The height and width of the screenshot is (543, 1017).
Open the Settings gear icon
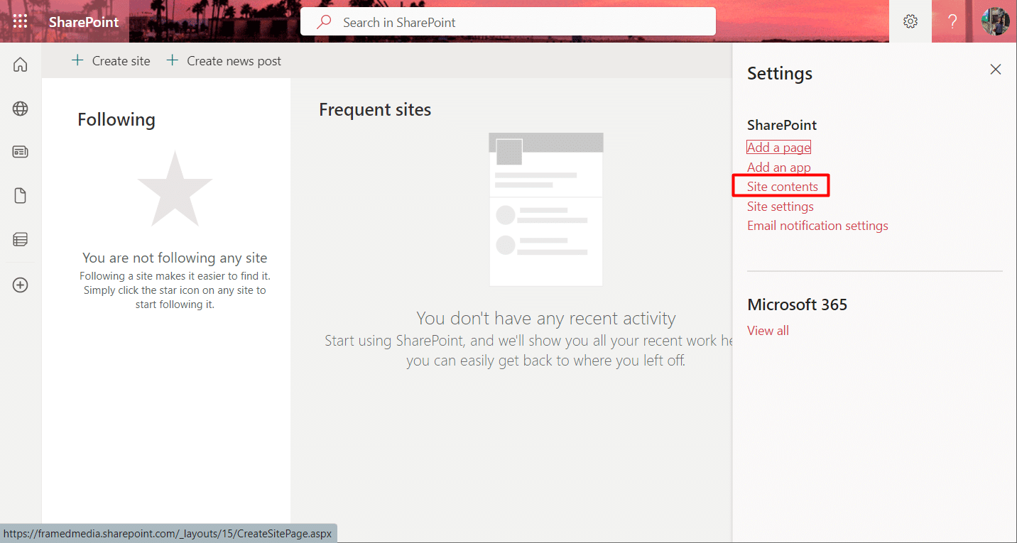910,21
